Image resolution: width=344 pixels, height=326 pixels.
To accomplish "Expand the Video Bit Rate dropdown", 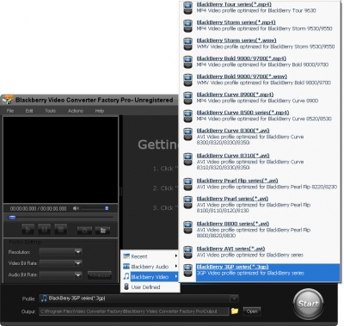I will pos(77,263).
